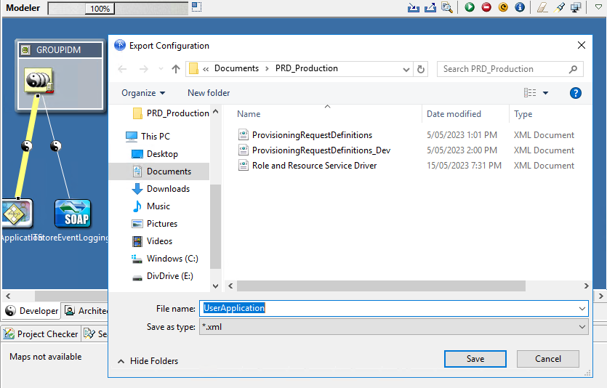Restart driver using the yellow restart icon
Image resolution: width=607 pixels, height=388 pixels.
pos(503,7)
